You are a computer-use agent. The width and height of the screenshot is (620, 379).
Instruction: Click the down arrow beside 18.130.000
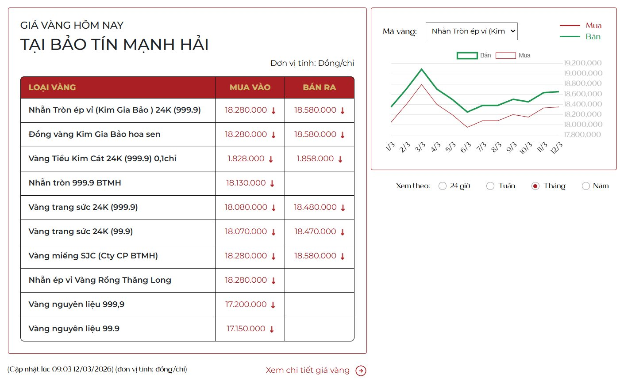tap(272, 183)
